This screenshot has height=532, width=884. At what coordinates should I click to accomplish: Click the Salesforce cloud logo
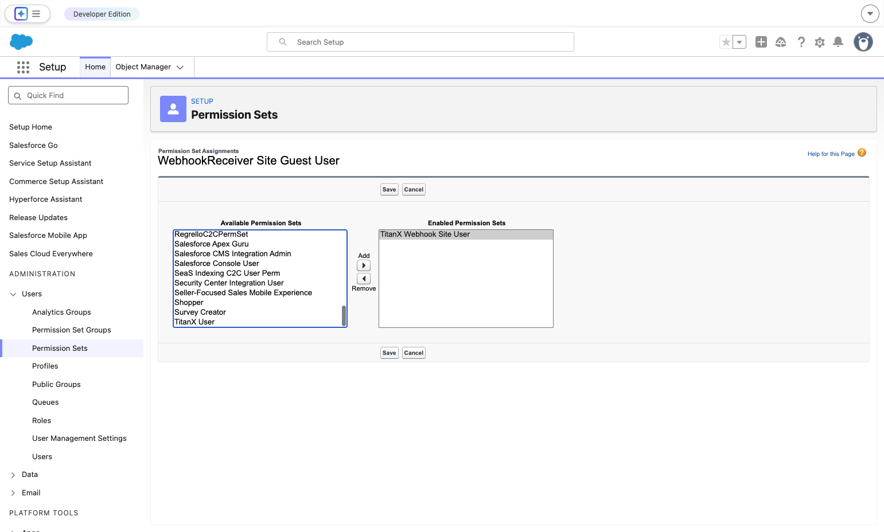[x=21, y=42]
